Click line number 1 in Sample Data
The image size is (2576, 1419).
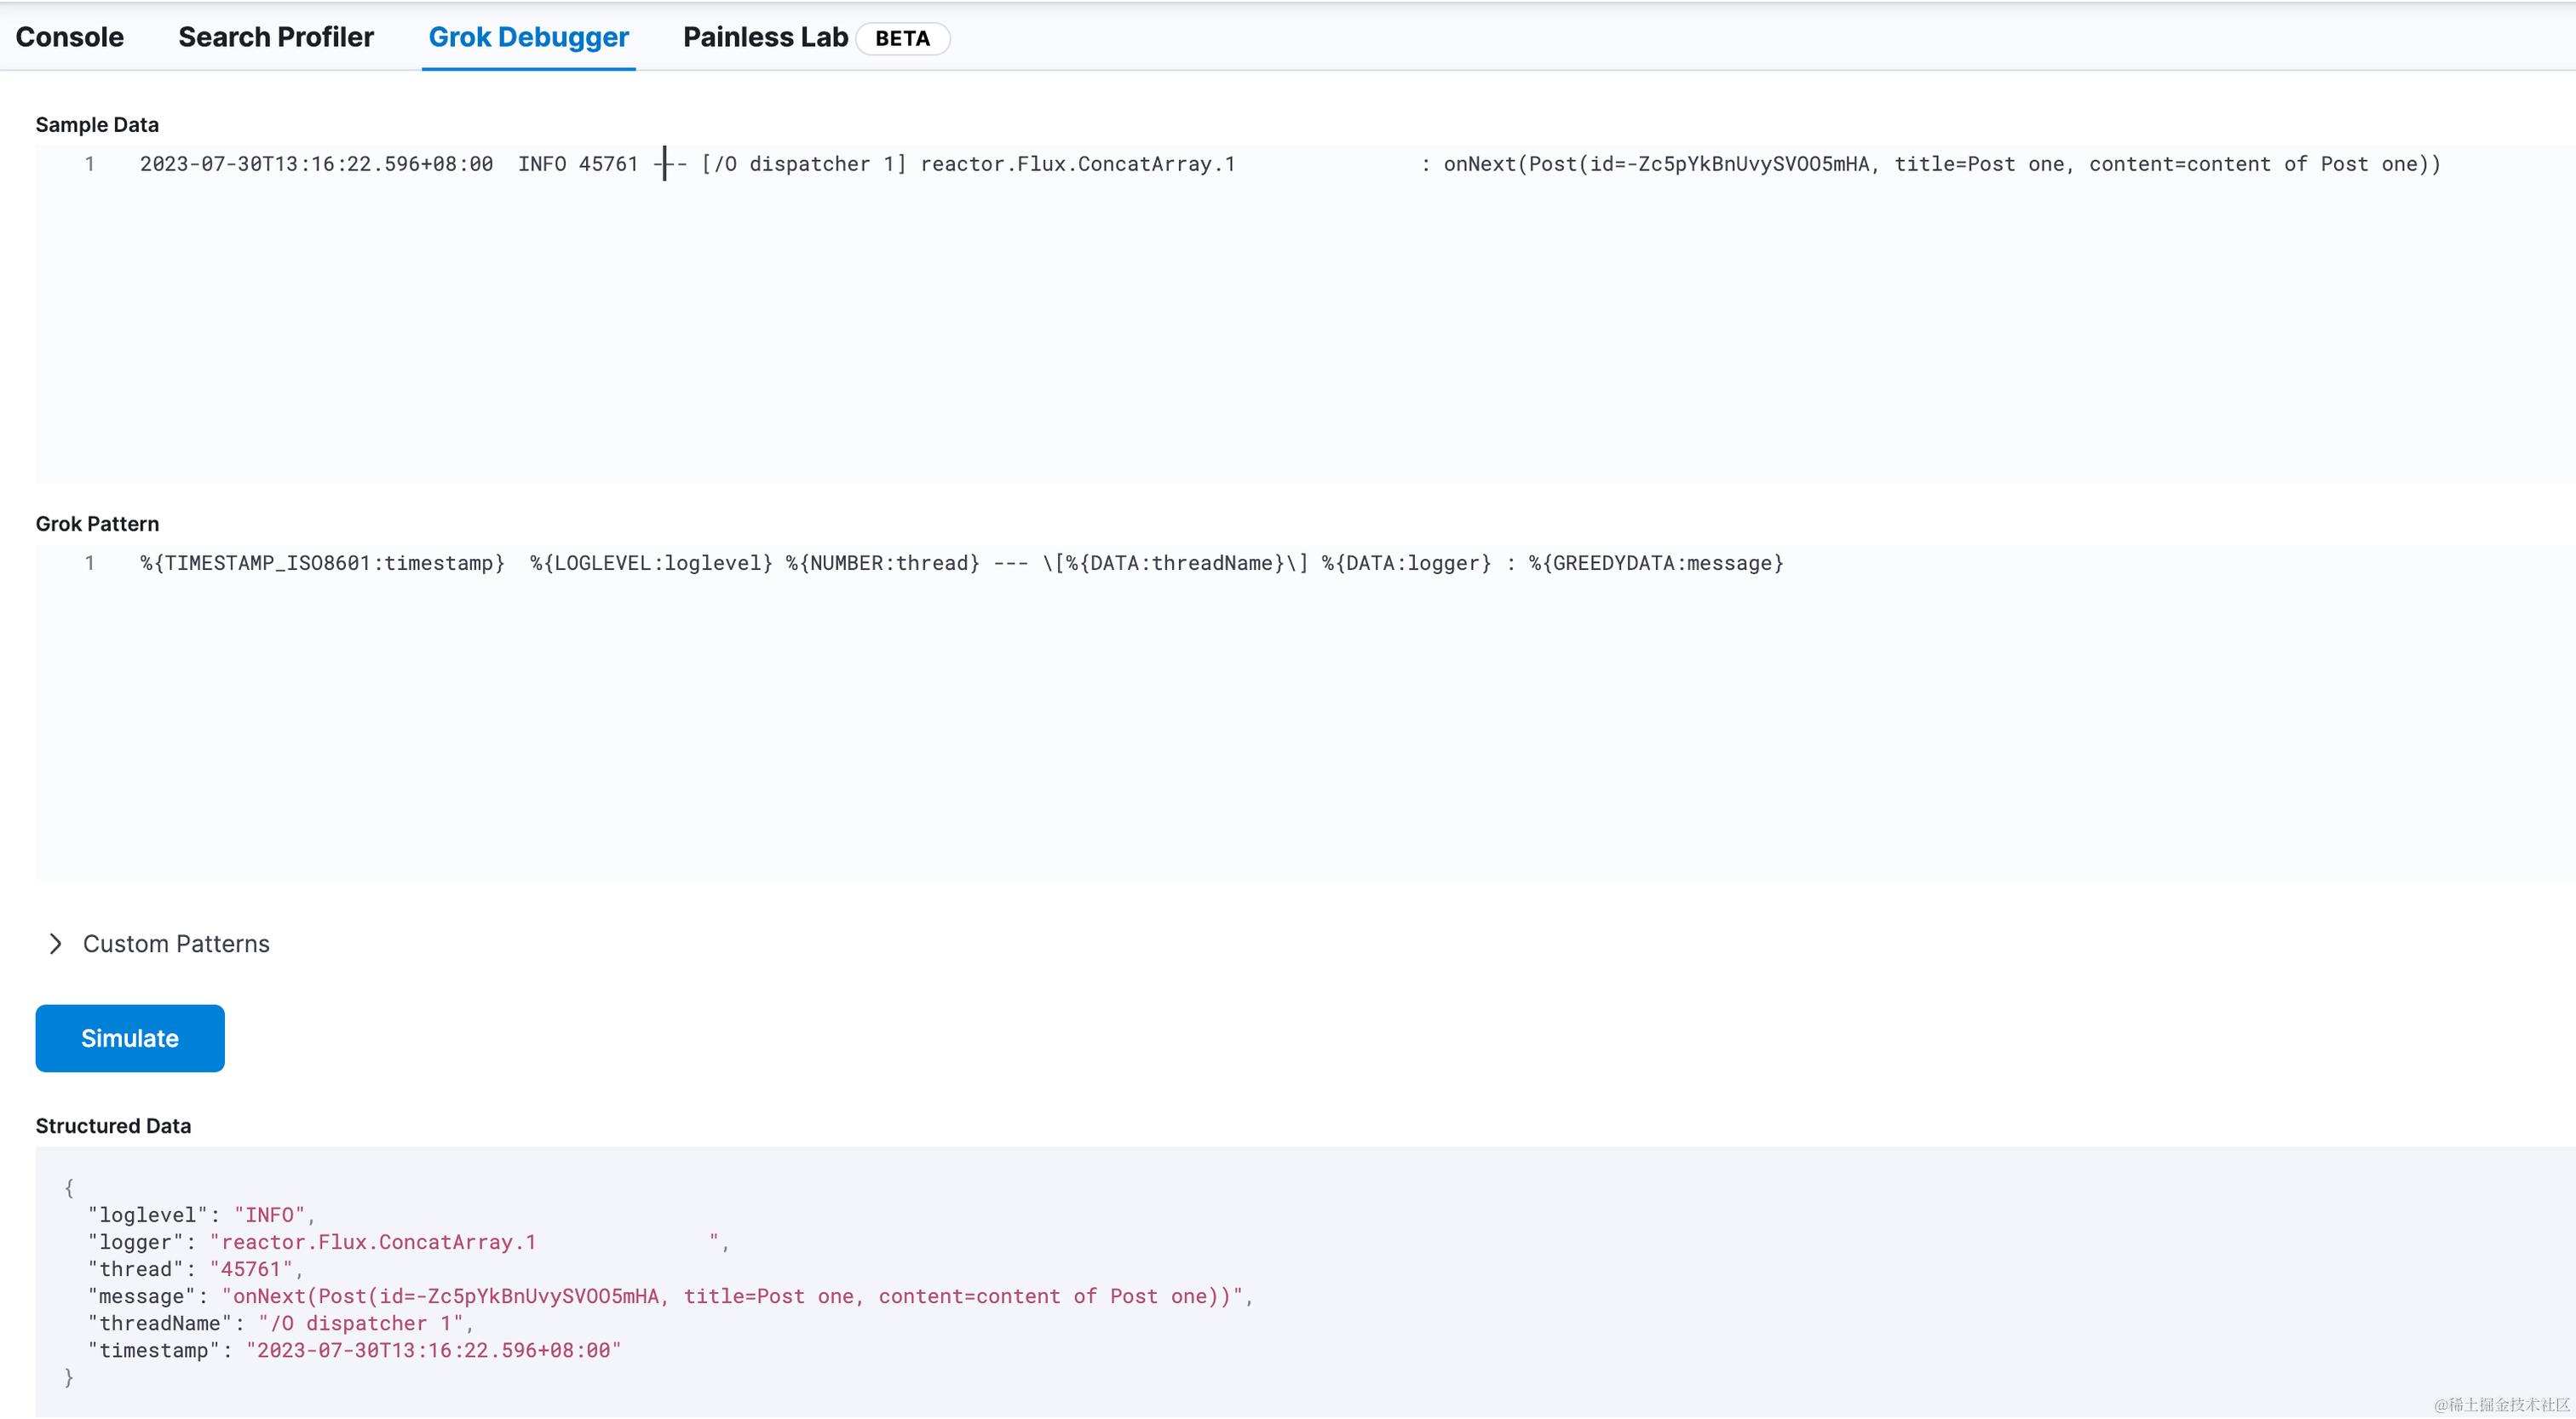point(90,164)
